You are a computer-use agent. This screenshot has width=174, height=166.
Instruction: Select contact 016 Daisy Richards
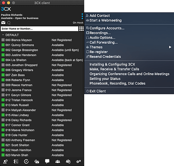coord(42,120)
